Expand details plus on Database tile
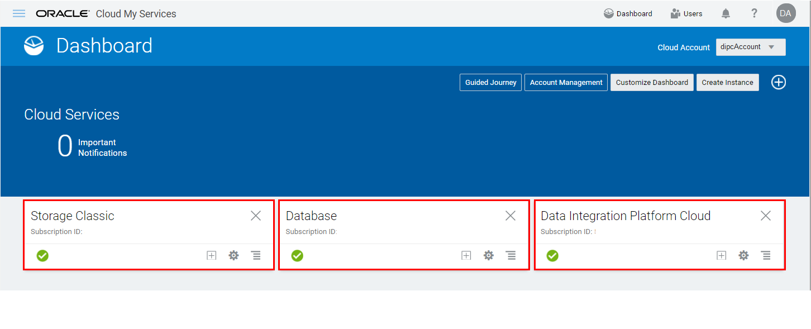The width and height of the screenshot is (811, 329). (466, 255)
